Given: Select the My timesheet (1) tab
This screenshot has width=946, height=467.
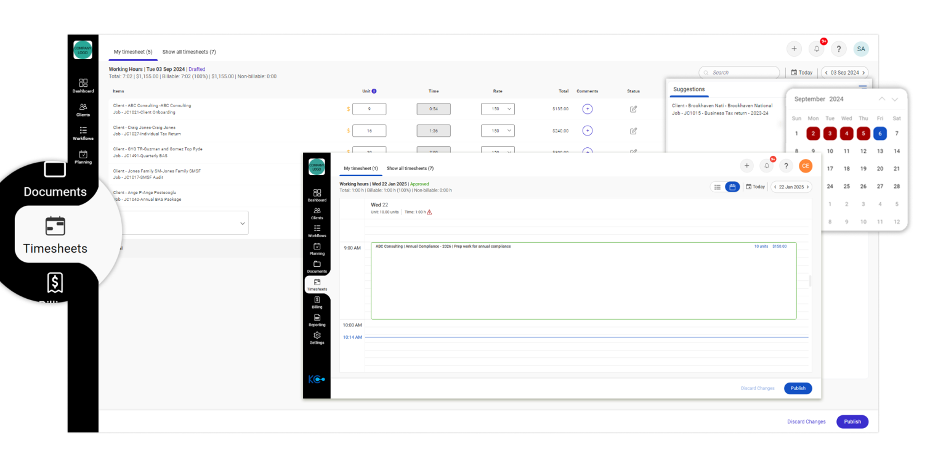Looking at the screenshot, I should pos(361,168).
